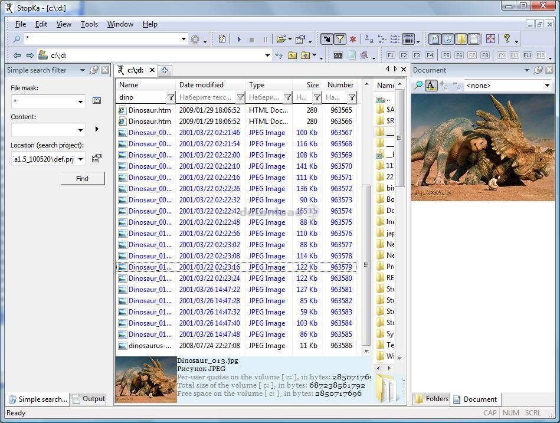Click the Find button
The image size is (560, 423).
tap(82, 178)
